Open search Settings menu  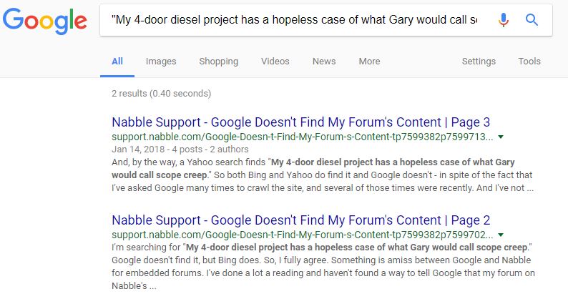[x=479, y=62]
